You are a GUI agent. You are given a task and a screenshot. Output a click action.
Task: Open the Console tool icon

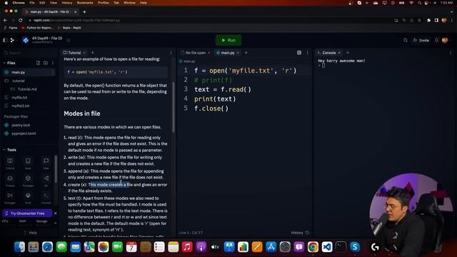click(x=46, y=198)
